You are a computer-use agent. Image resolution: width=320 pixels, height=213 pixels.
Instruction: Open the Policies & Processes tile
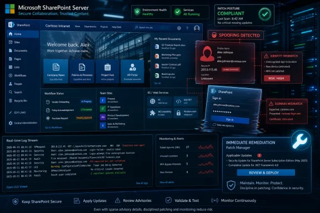coord(82,71)
